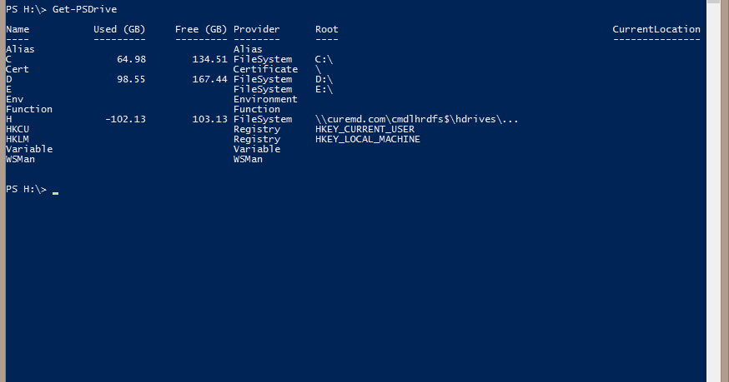
Task: Click the C:\ root path entry
Action: click(x=324, y=59)
